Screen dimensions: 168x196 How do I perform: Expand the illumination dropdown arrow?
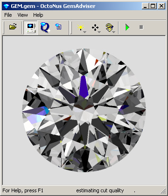[84, 32]
